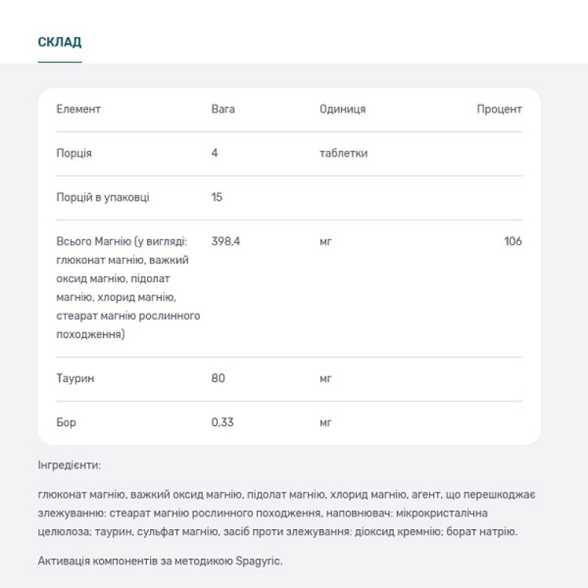Click the portion value 4
Viewport: 588px width, 588px height.
click(x=215, y=154)
